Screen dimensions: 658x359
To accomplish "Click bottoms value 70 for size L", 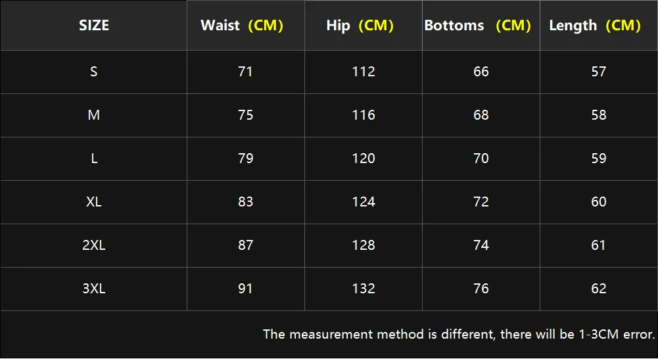I will pyautogui.click(x=481, y=158).
